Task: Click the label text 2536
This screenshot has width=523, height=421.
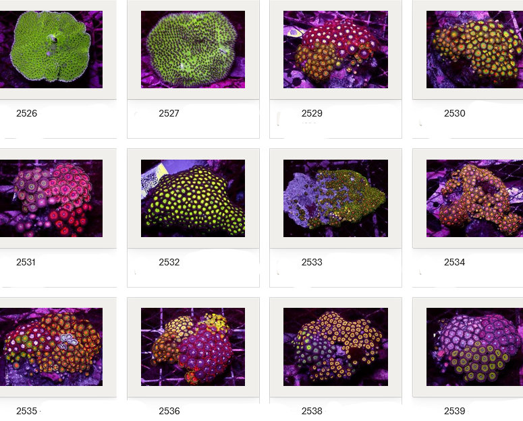Action: pos(169,411)
